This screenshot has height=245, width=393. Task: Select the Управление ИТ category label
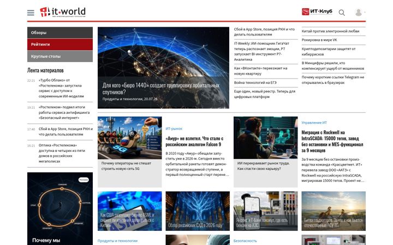(314, 122)
